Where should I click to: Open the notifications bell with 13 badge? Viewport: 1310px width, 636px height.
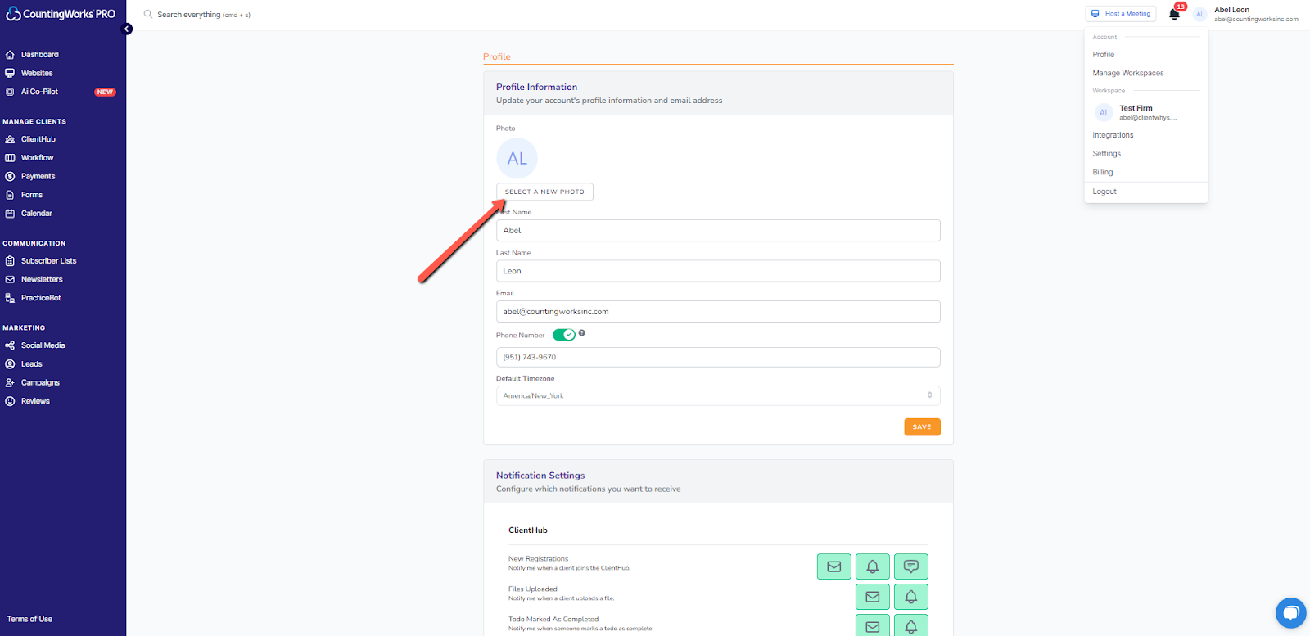(x=1175, y=13)
